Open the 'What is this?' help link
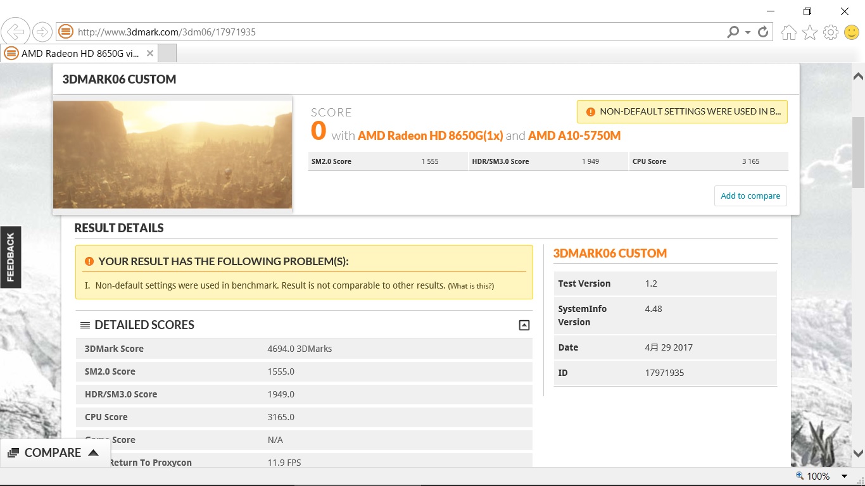865x486 pixels. [470, 286]
